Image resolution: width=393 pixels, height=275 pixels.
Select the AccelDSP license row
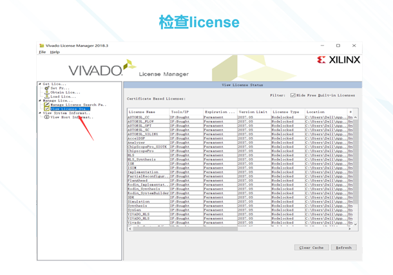240,138
